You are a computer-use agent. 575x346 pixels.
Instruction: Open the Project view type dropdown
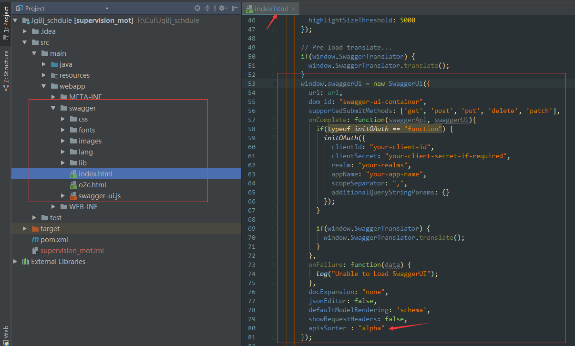coord(107,8)
